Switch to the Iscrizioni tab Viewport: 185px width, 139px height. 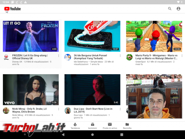click(x=92, y=126)
